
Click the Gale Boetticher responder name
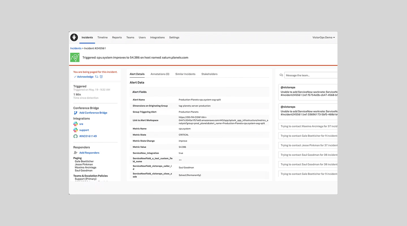[84, 161]
